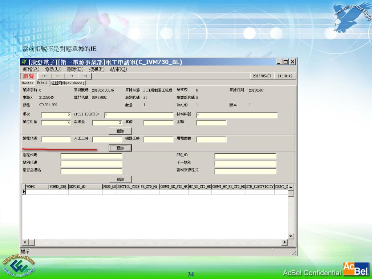This screenshot has width=372, height=279.
Task: Switch to the Master tab
Action: pos(28,83)
